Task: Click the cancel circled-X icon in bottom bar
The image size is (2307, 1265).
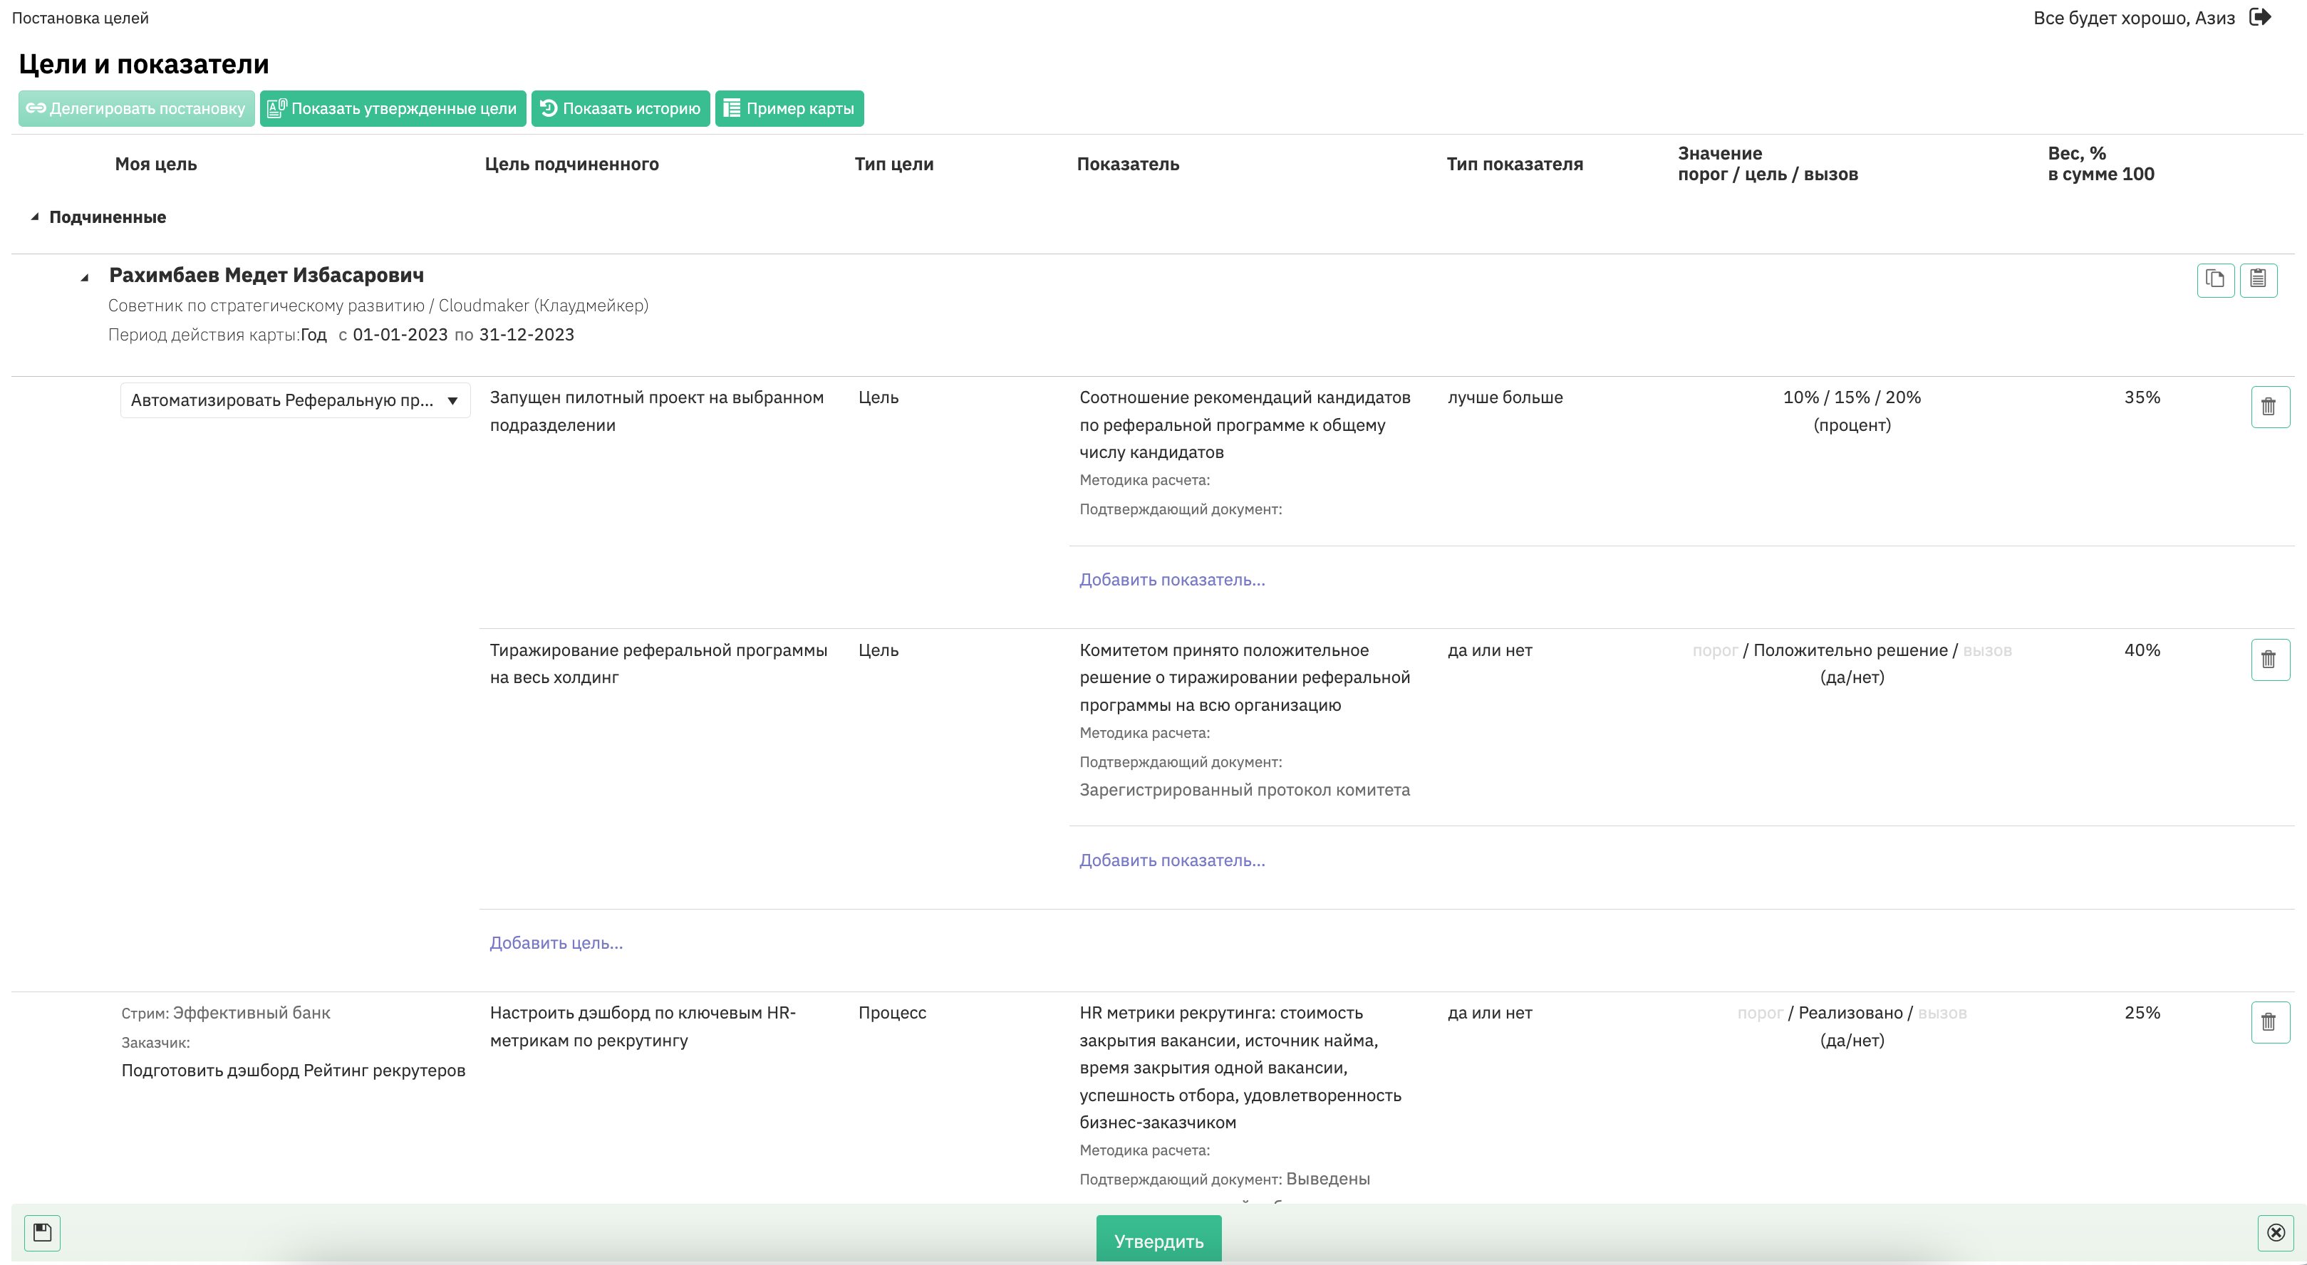Action: (x=2275, y=1232)
